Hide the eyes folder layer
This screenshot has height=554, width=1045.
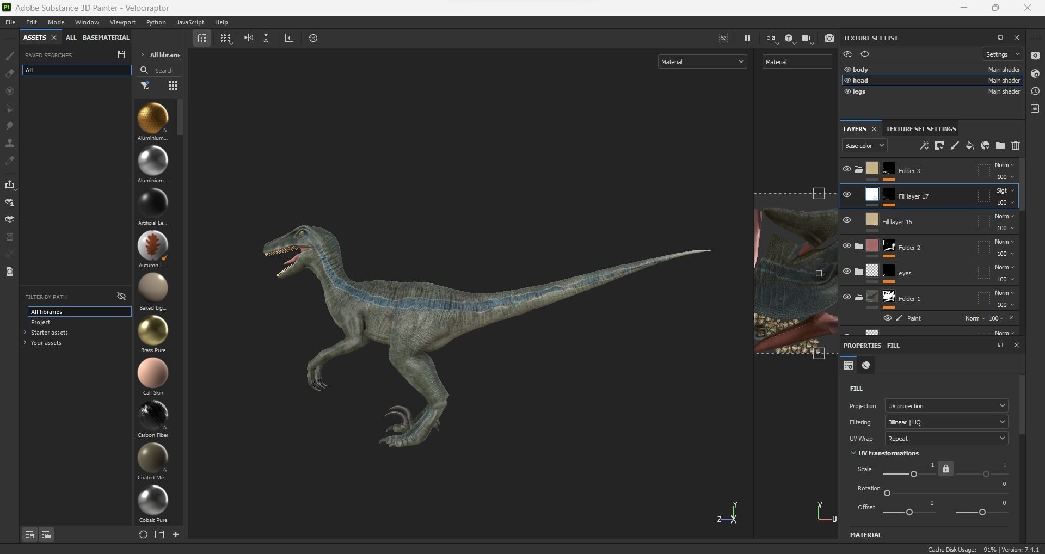tap(847, 271)
